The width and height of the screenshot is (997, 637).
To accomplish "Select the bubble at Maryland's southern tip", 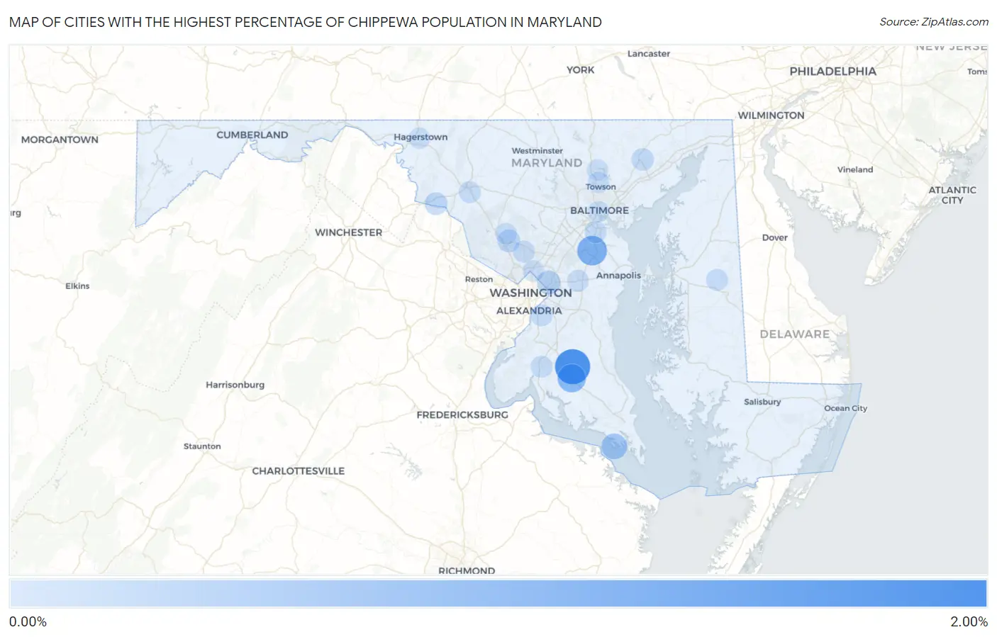I will tap(614, 446).
